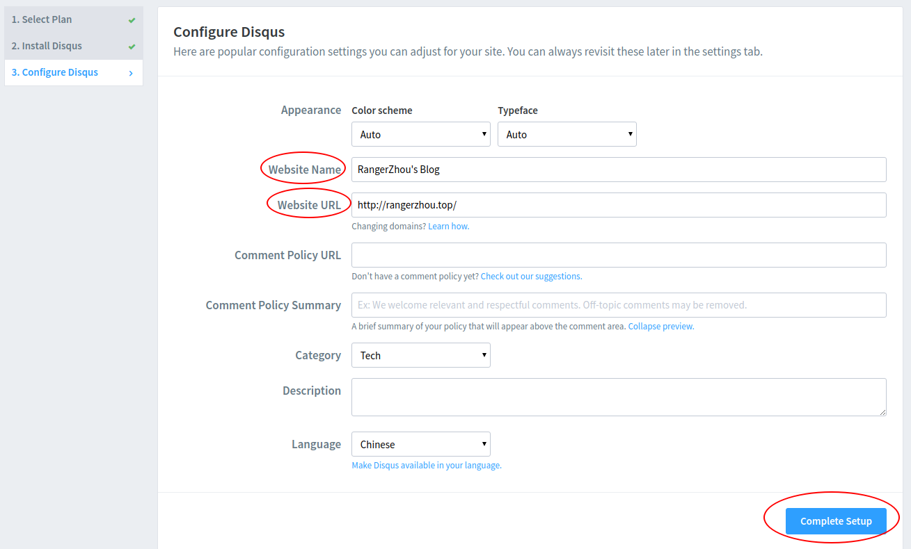Click the Complete Setup button
The height and width of the screenshot is (549, 911).
(x=836, y=521)
